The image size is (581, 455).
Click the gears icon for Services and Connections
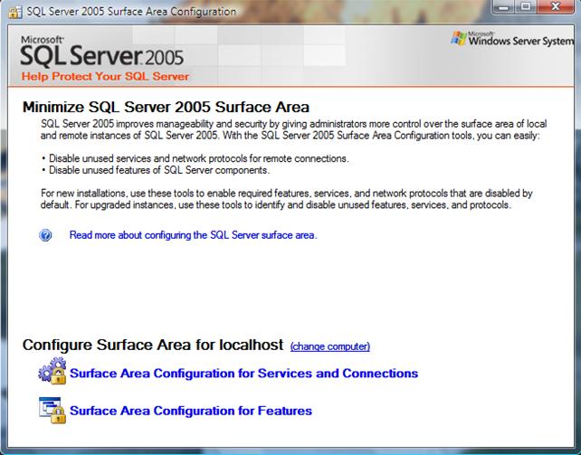click(x=51, y=373)
